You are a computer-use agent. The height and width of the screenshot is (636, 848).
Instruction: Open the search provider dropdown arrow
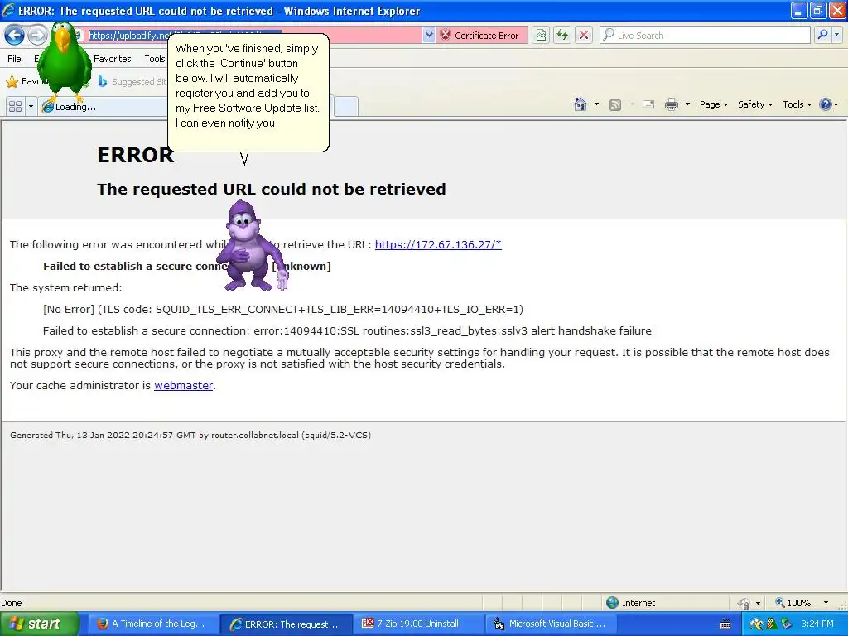coord(836,35)
